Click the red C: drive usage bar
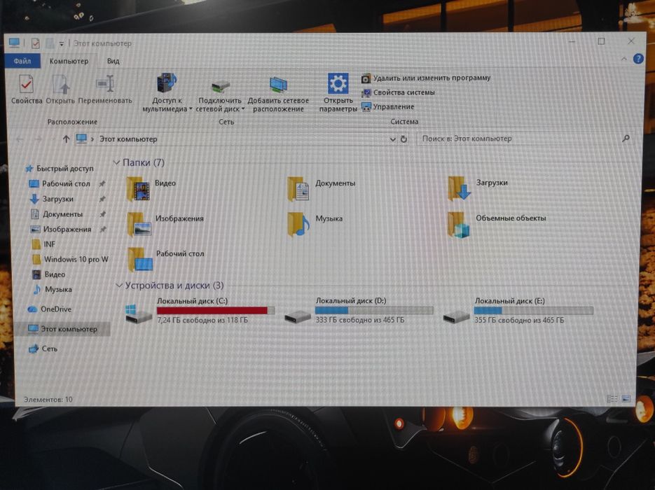655x490 pixels. pos(216,310)
